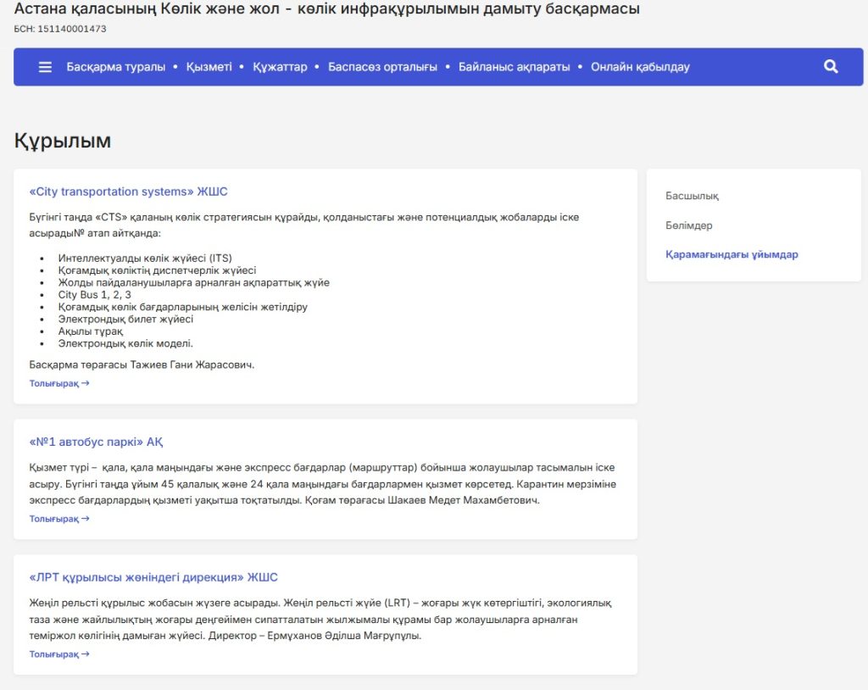
Task: Select Құжаттар in the navigation bar
Action: pos(280,67)
